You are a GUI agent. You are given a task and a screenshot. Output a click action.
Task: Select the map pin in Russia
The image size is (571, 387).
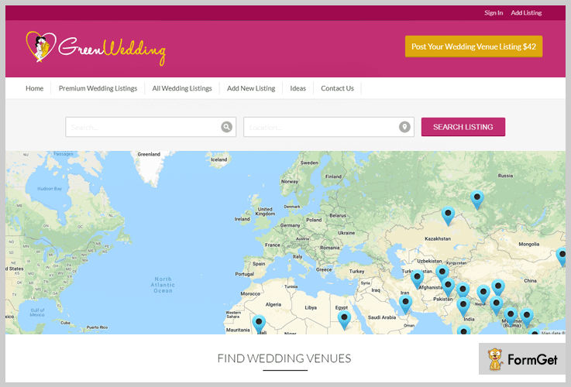coord(477,200)
